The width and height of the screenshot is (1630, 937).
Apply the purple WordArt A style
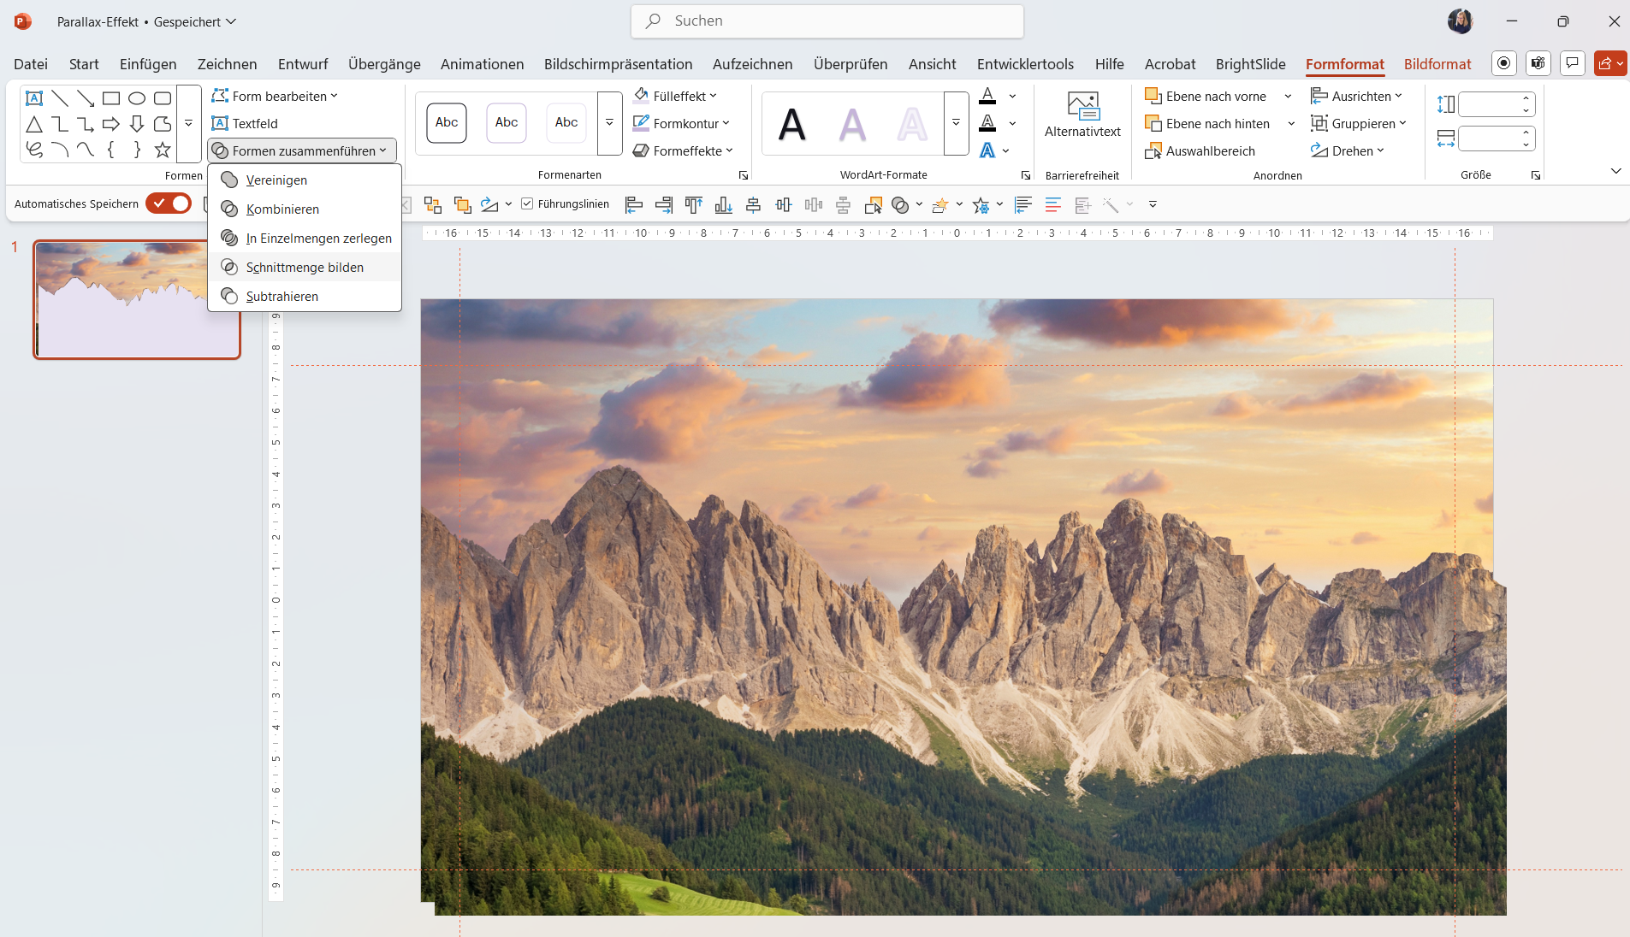click(x=852, y=125)
